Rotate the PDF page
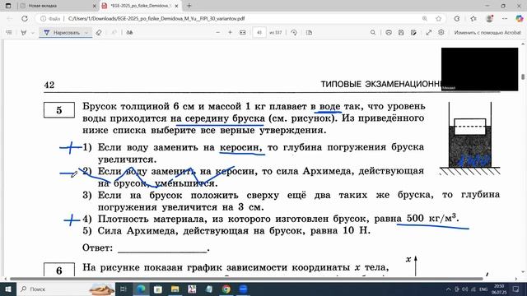 (294, 33)
